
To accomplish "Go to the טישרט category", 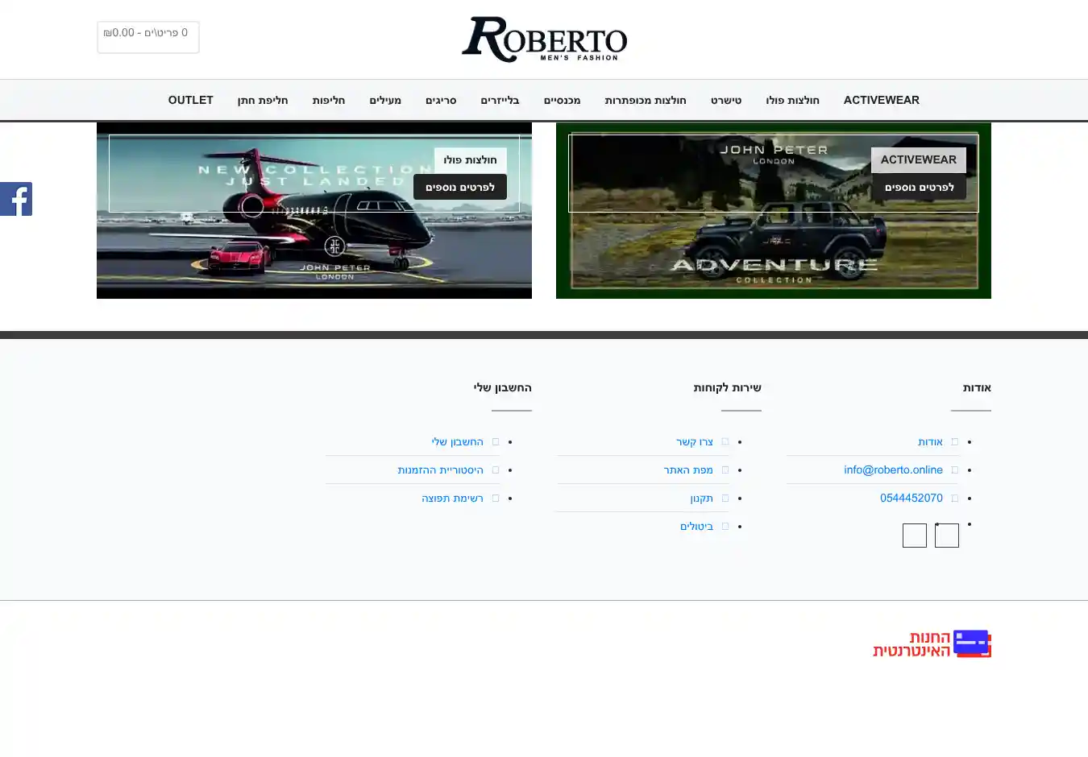I will point(725,101).
